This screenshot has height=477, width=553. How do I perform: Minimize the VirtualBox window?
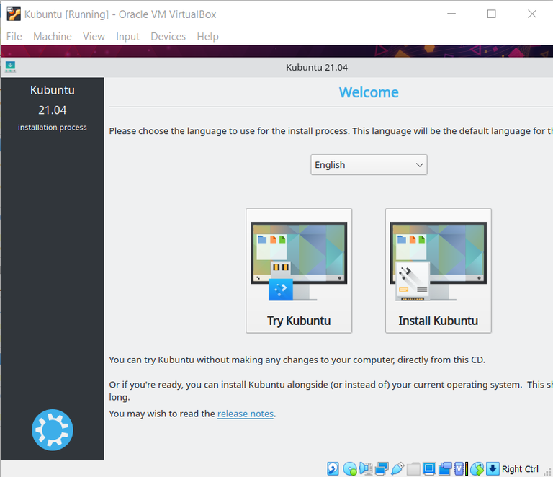451,14
